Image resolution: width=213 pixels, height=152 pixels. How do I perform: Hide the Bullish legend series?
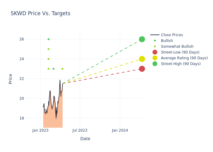click(167, 41)
